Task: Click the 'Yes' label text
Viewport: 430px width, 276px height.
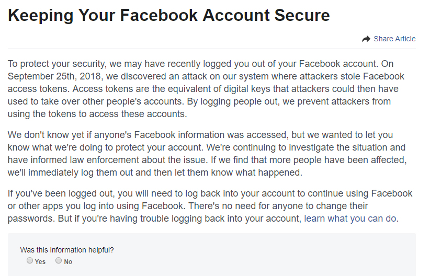Action: click(40, 262)
